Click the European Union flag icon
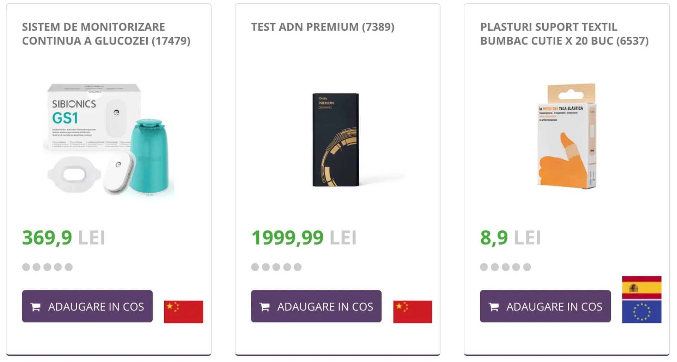 pos(642,312)
